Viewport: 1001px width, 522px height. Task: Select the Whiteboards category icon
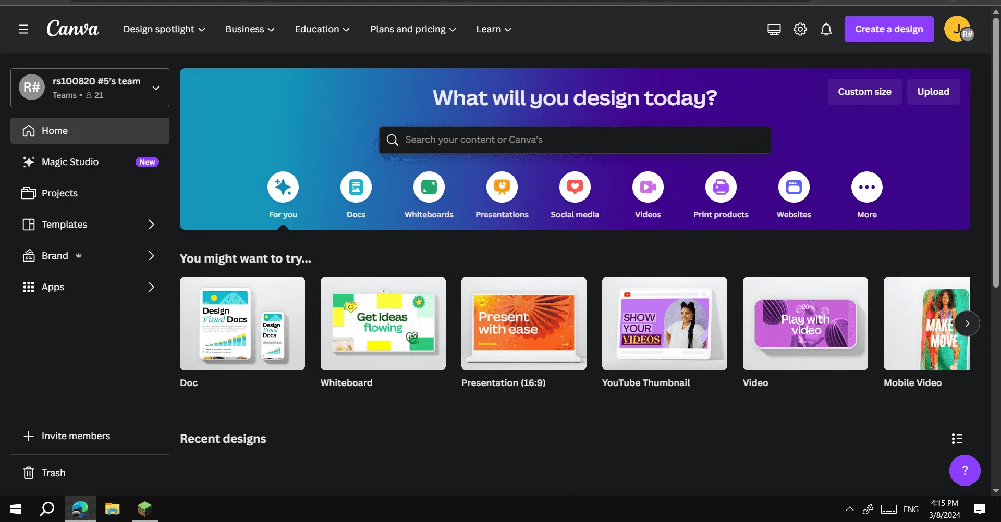[429, 187]
